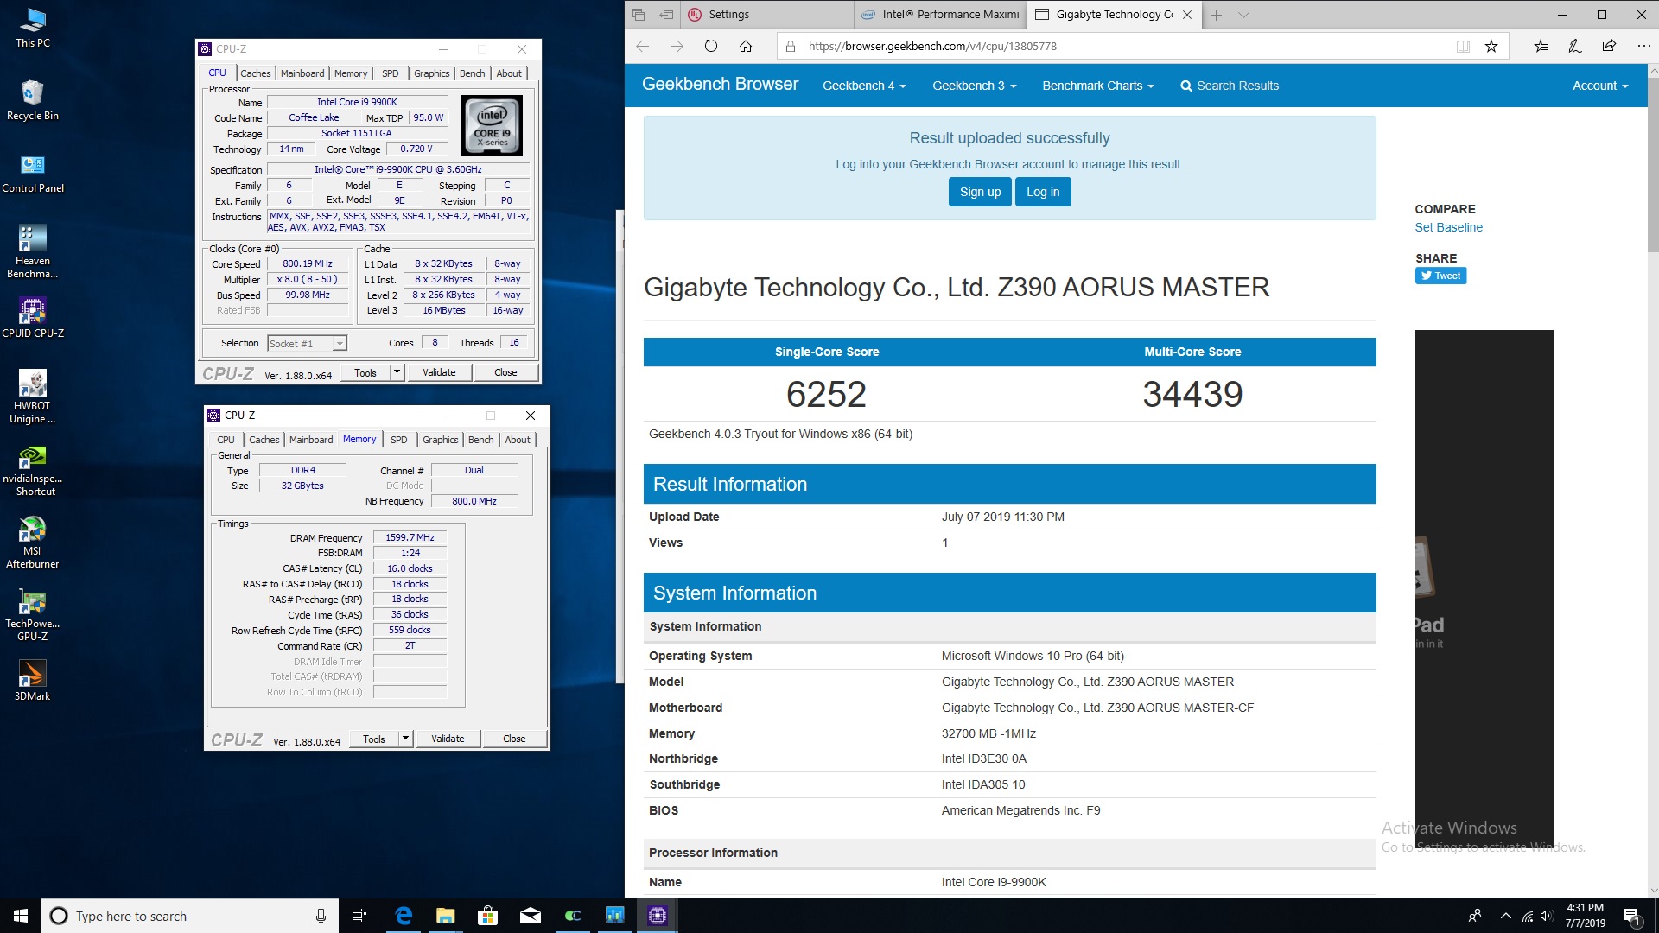Image resolution: width=1659 pixels, height=933 pixels.
Task: Open the browser tab list chevron
Action: pos(1243,15)
